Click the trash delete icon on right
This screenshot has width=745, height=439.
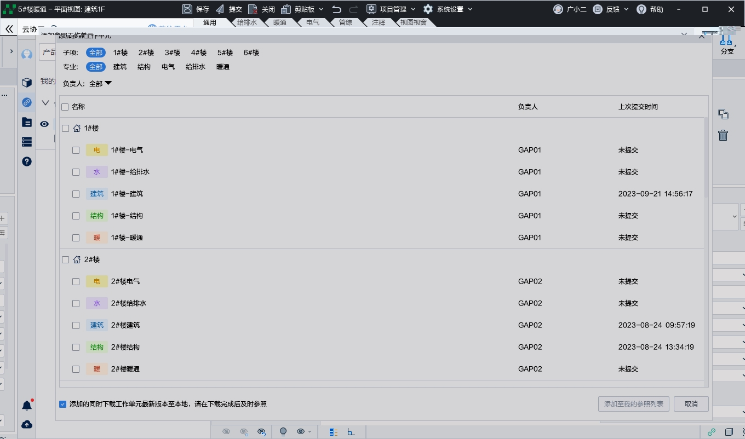tap(723, 135)
